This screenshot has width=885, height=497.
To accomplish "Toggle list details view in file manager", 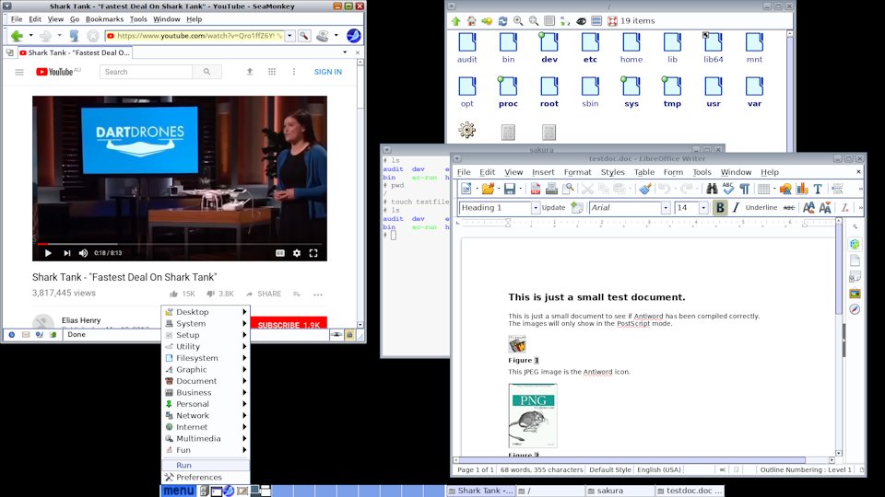I will tap(596, 21).
